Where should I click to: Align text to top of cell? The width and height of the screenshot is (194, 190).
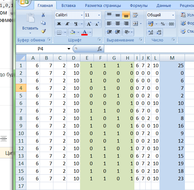tap(109, 15)
